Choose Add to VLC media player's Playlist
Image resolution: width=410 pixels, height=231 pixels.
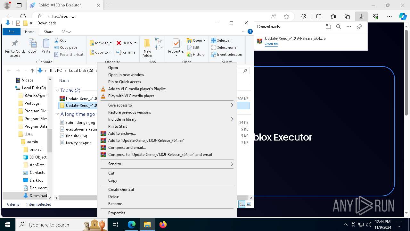point(167,89)
